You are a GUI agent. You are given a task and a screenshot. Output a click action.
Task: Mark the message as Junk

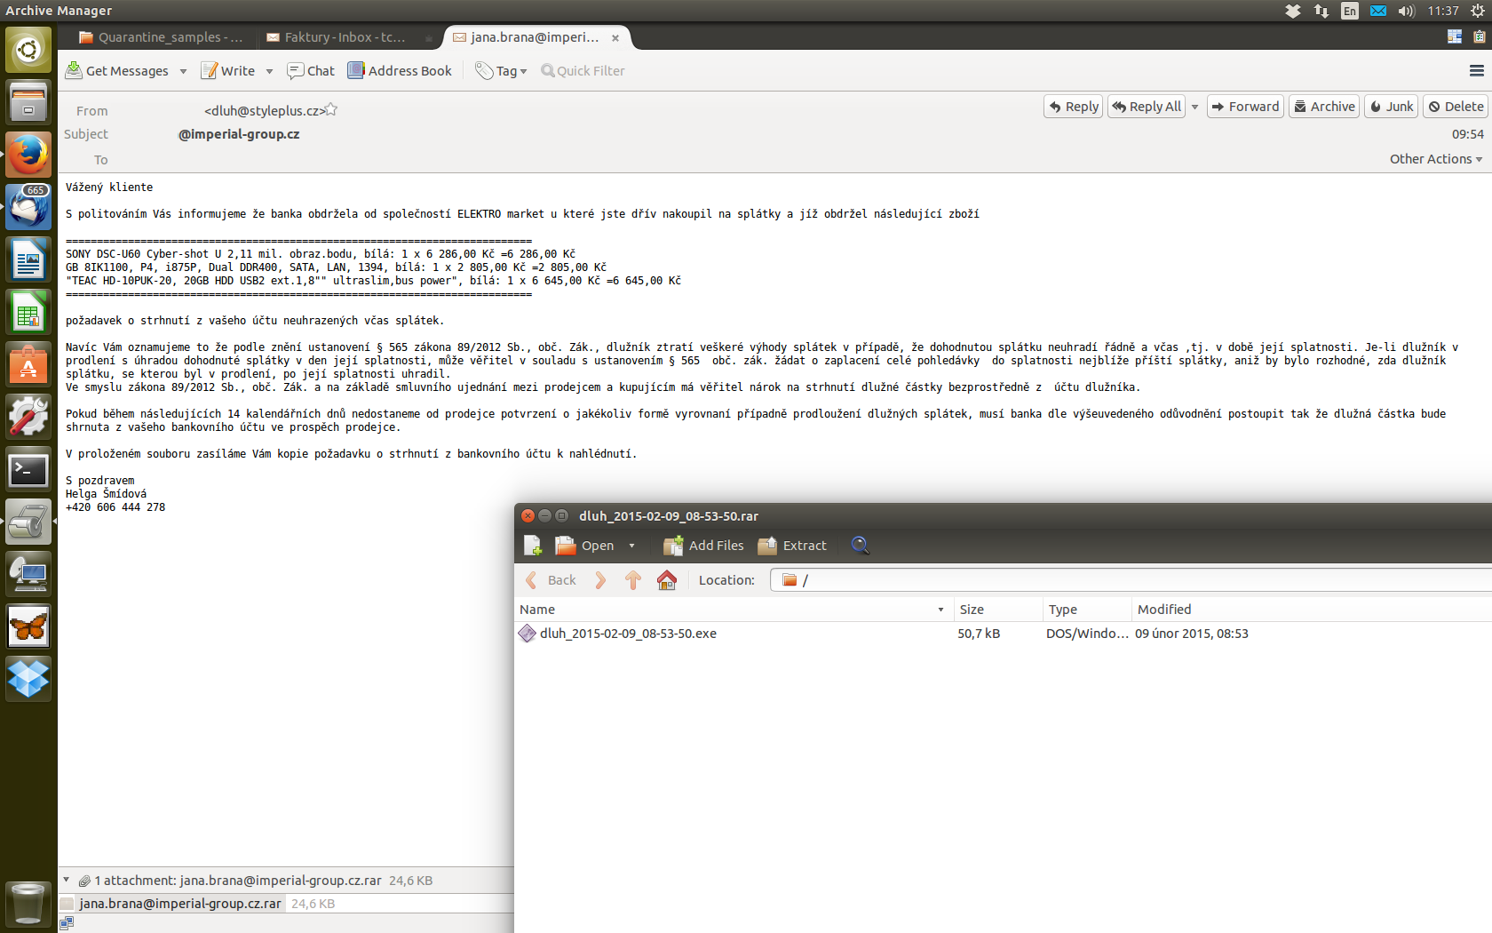1391,107
